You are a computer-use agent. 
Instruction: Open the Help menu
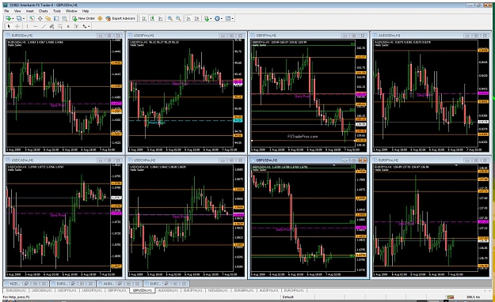(x=86, y=11)
